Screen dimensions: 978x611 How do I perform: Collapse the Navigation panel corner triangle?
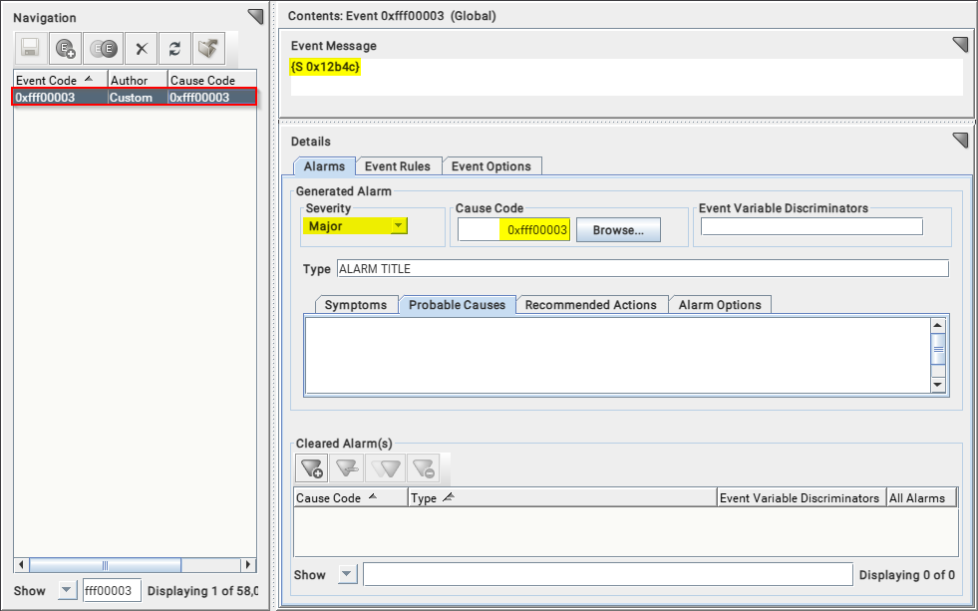click(255, 16)
